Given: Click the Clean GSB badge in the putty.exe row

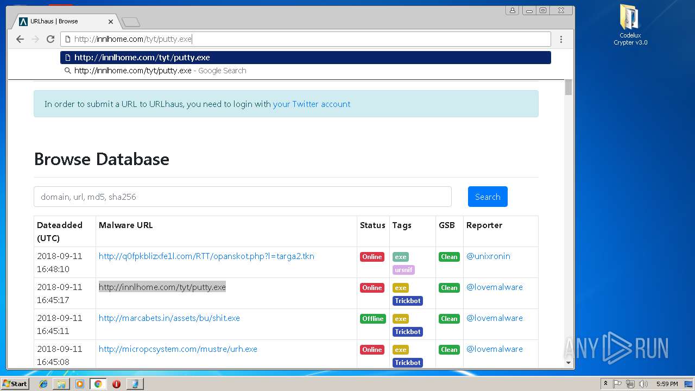Looking at the screenshot, I should click(x=449, y=288).
